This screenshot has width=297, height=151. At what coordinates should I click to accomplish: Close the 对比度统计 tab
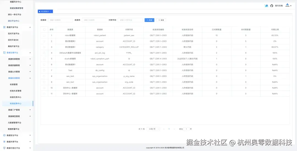(51, 12)
